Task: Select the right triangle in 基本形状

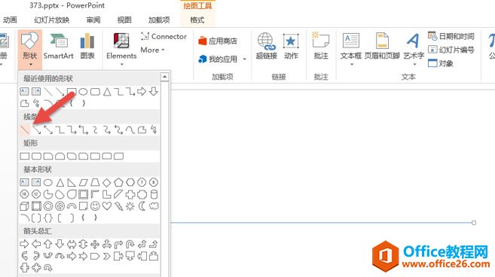Action: [72, 182]
